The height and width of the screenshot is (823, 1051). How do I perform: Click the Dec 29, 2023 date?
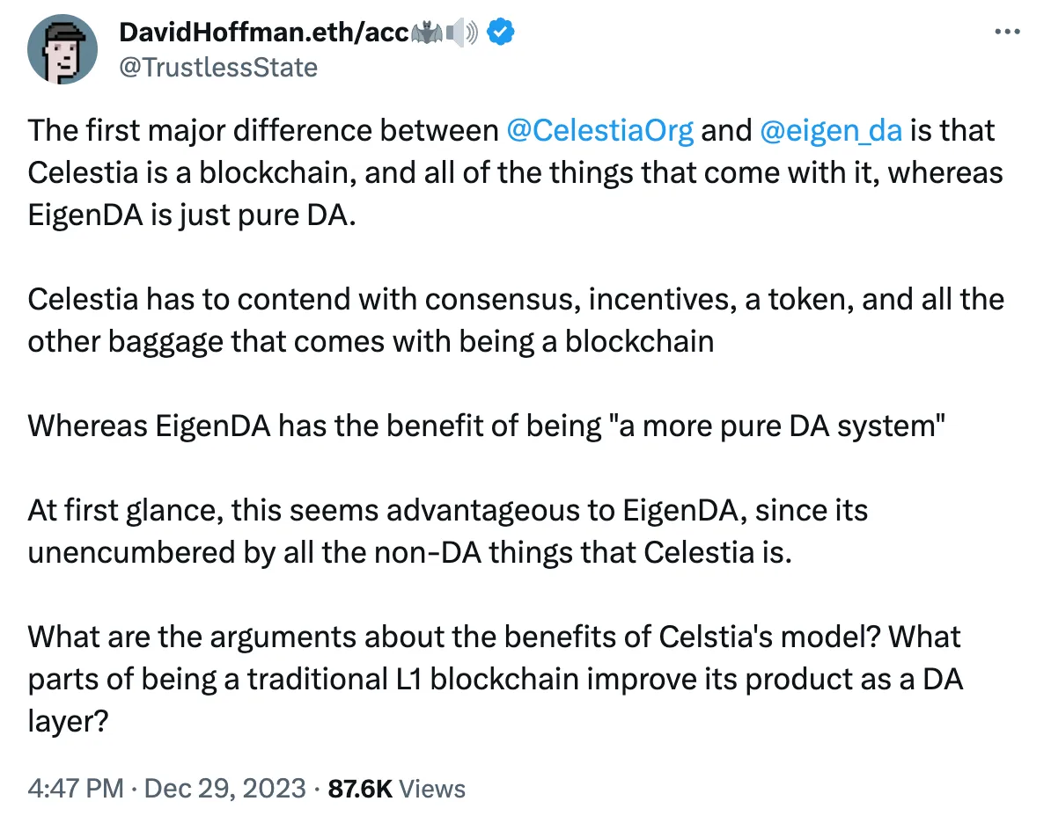(225, 788)
